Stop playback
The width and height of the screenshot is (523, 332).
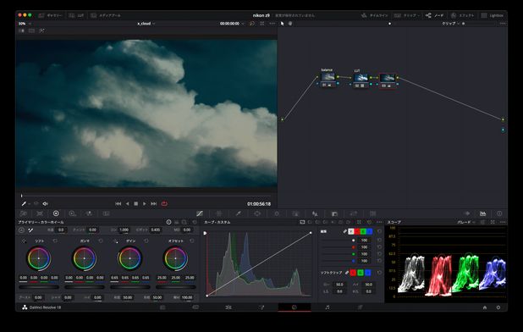click(135, 203)
